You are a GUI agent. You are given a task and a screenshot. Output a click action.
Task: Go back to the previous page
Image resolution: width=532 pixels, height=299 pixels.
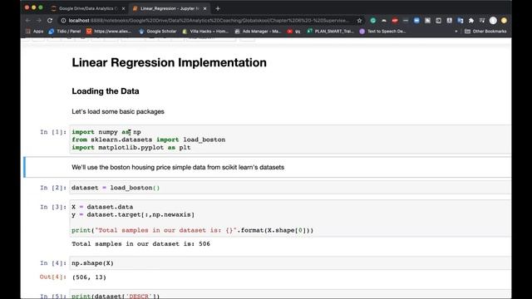[x=28, y=21]
